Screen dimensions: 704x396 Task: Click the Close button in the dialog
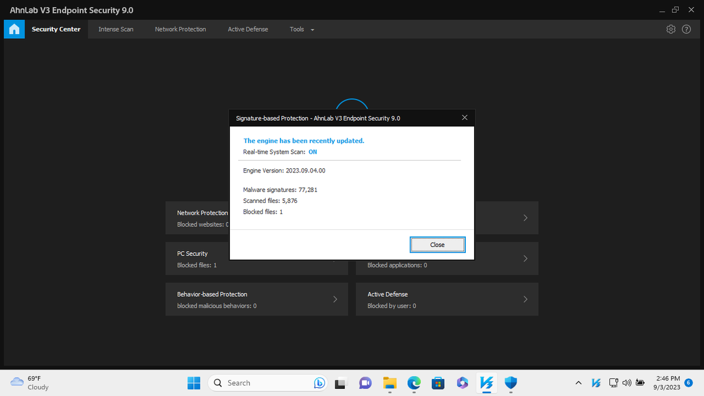pos(437,245)
